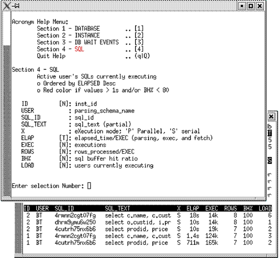Click the 'Enter selection Number:' prompt
Viewport: 279px width, 258px height.
coord(48,186)
